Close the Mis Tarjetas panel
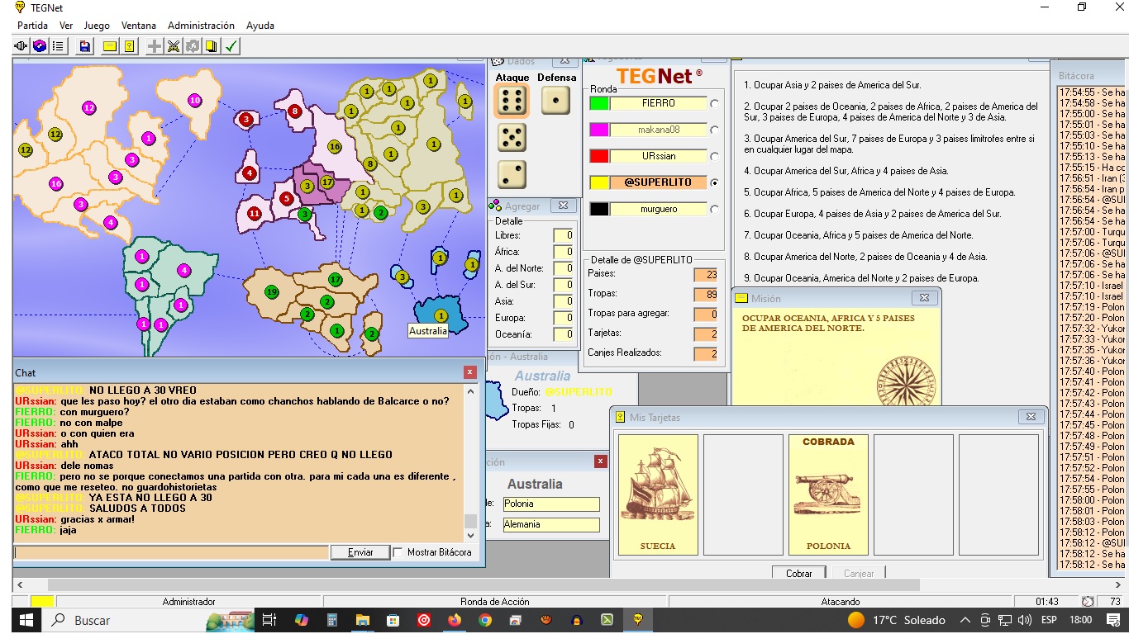 tap(1030, 417)
